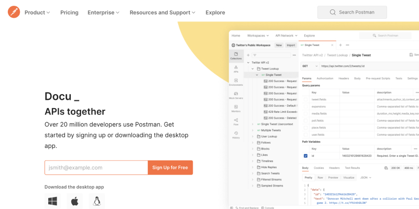The width and height of the screenshot is (419, 209).
Task: Switch to the Pre-request Scripts tab
Action: tap(378, 78)
